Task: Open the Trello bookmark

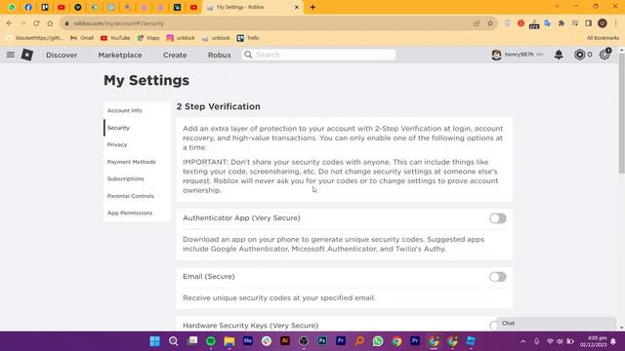Action: 248,38
